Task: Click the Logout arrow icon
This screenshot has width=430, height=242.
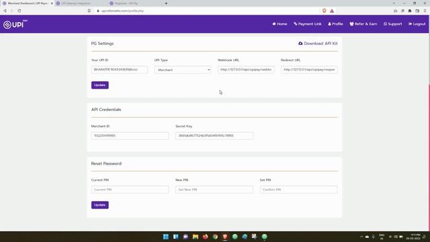Action: pos(410,24)
